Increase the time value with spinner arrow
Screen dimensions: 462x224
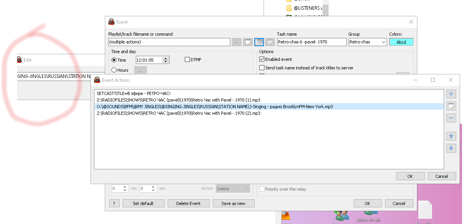pos(166,58)
